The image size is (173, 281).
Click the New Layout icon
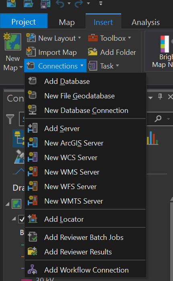(x=31, y=37)
